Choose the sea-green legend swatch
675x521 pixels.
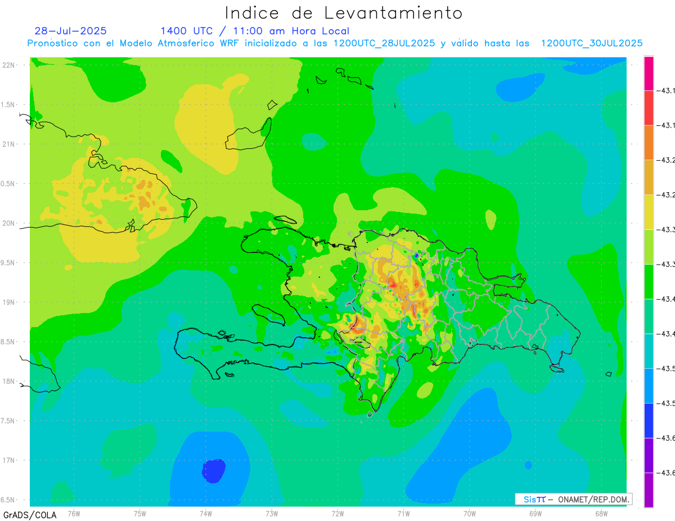point(649,316)
